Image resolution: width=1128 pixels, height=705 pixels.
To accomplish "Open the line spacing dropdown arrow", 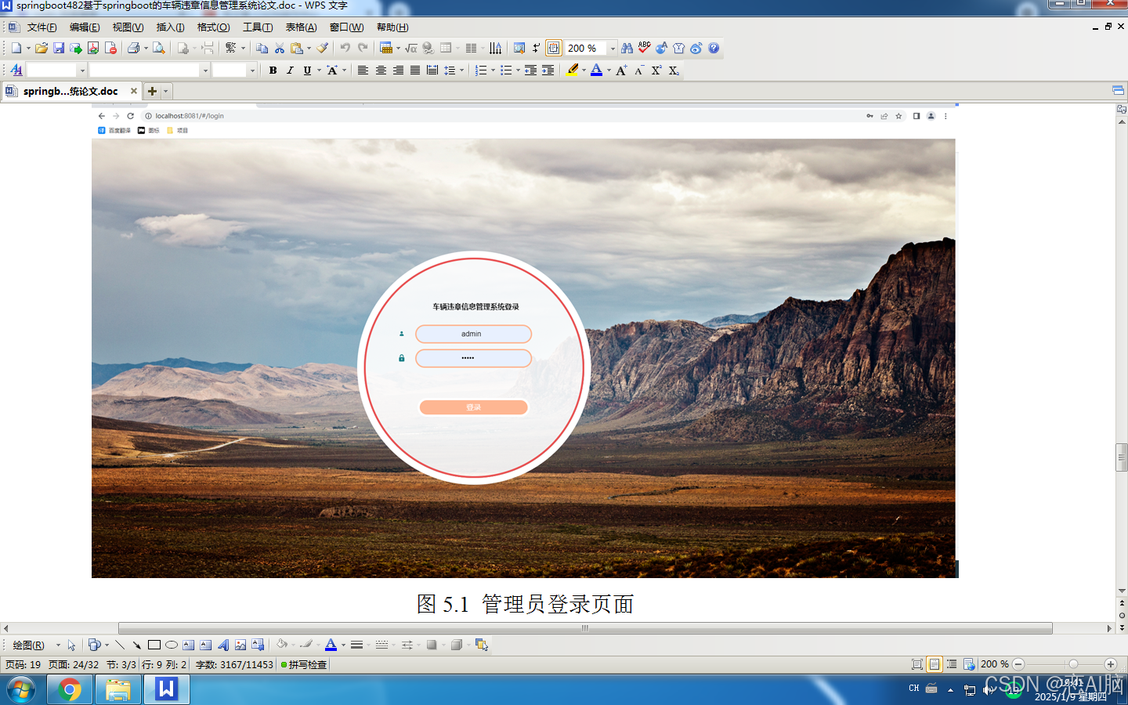I will [x=461, y=70].
